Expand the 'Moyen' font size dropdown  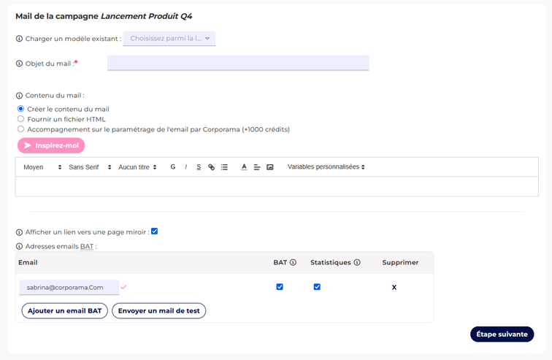coord(42,167)
